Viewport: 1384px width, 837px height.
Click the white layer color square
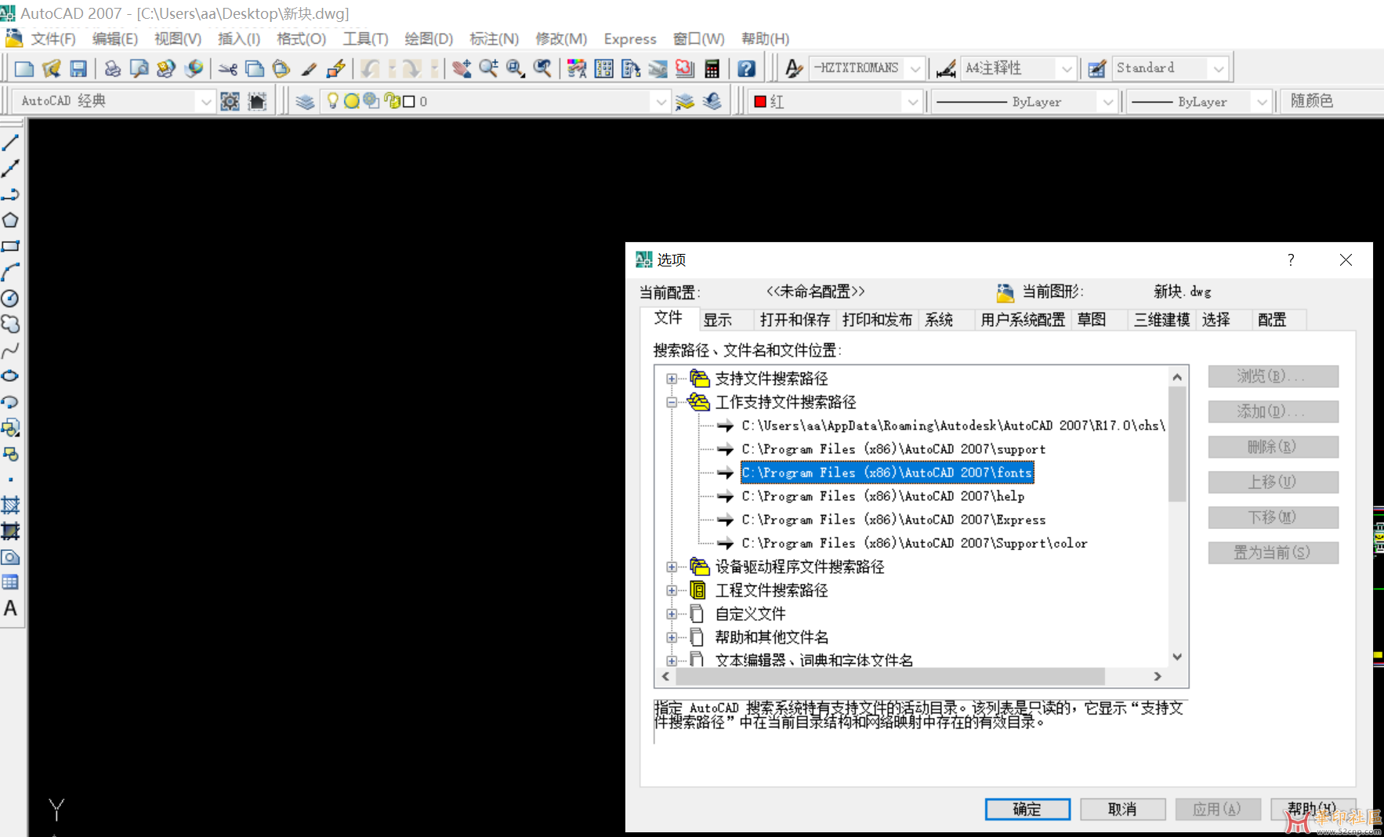408,101
